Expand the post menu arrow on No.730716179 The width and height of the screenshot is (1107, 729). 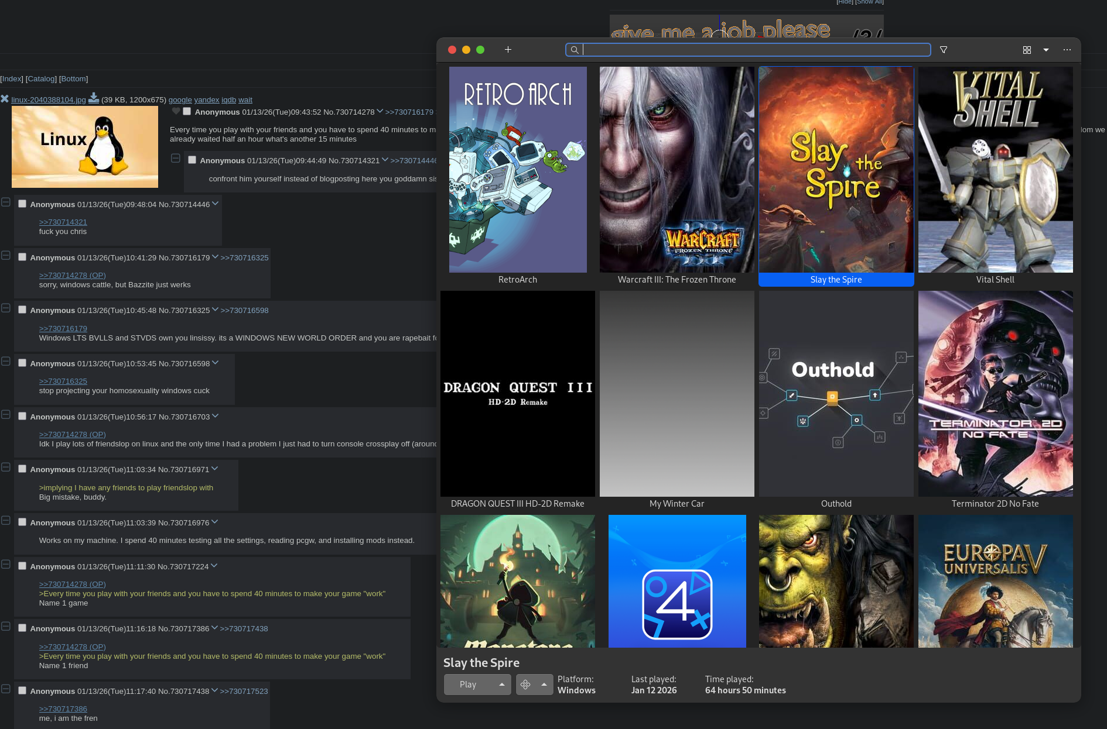pos(215,257)
